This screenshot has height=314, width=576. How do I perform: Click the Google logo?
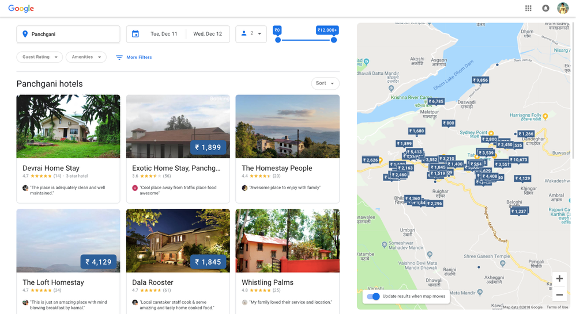pos(21,9)
